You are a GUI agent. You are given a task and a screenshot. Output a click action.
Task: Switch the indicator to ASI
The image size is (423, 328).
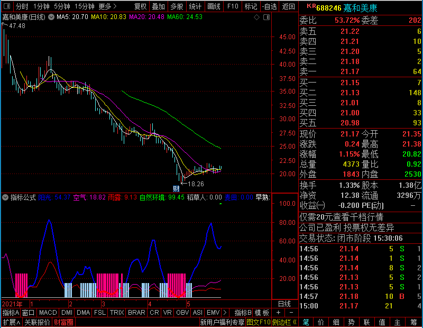click(197, 313)
